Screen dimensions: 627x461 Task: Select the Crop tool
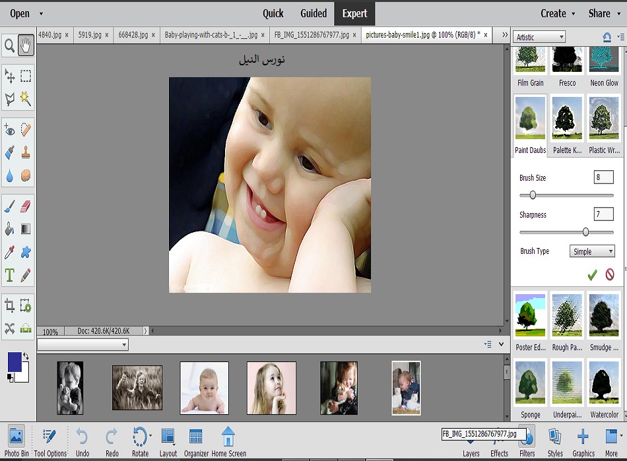(10, 305)
